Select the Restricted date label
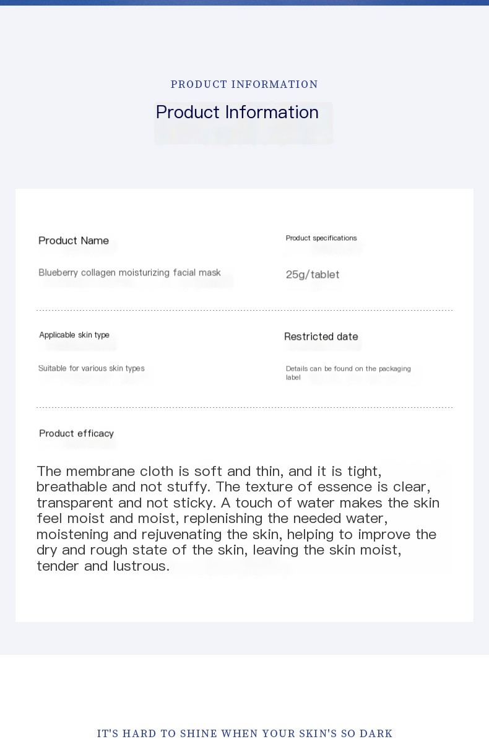 coord(321,337)
